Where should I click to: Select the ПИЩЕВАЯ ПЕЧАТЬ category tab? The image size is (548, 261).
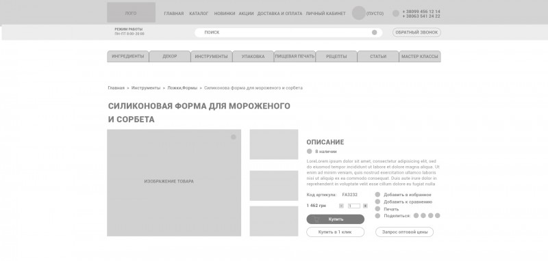pyautogui.click(x=295, y=57)
